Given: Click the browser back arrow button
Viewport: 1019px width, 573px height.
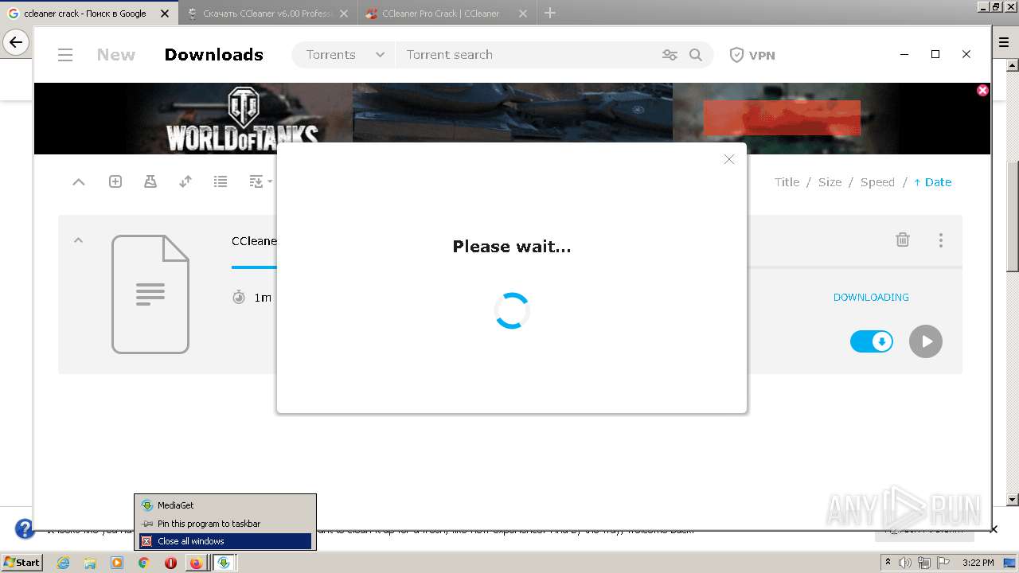Looking at the screenshot, I should pyautogui.click(x=16, y=42).
